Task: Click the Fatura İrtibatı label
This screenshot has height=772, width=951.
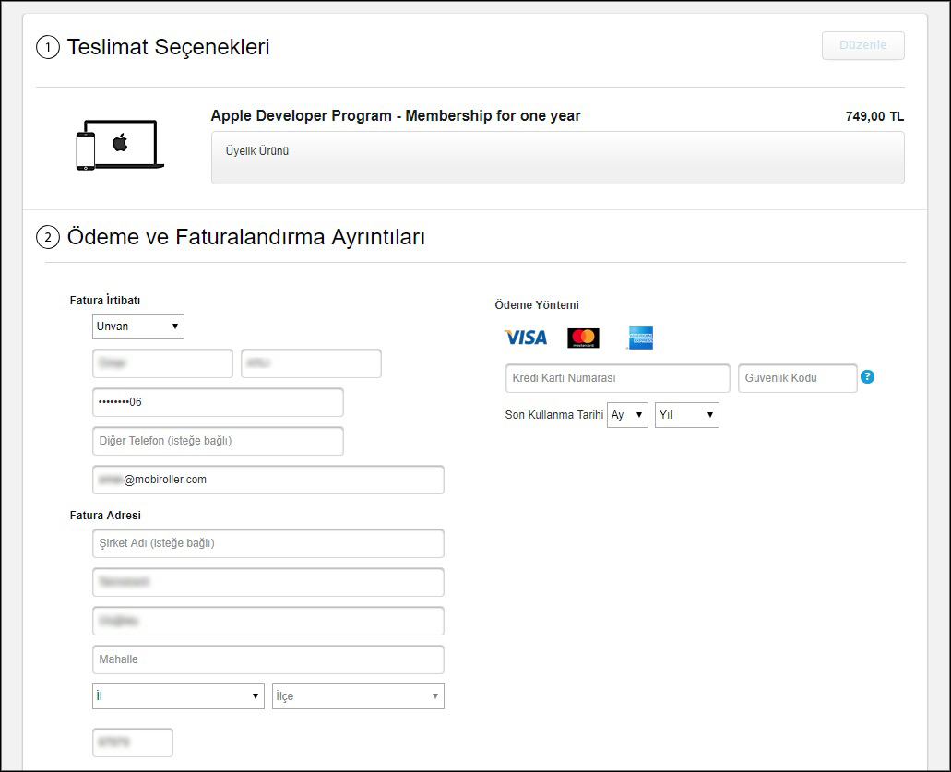Action: coord(105,300)
